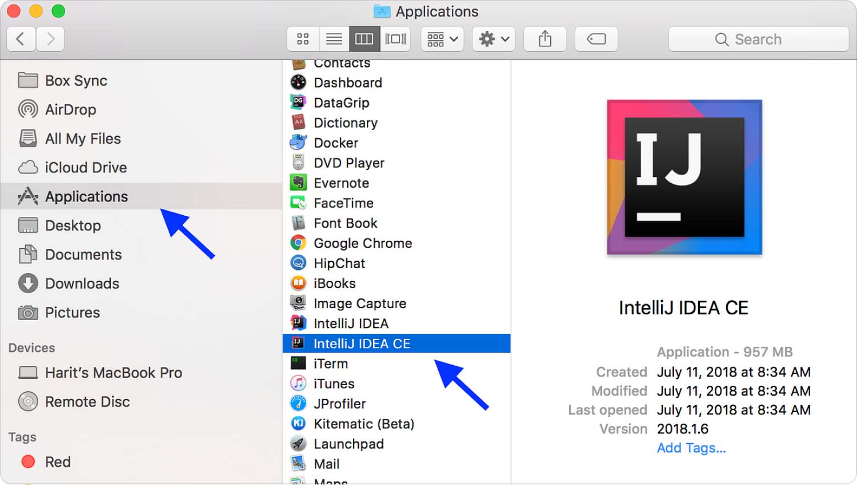Click the iTerm terminal icon

click(x=298, y=363)
